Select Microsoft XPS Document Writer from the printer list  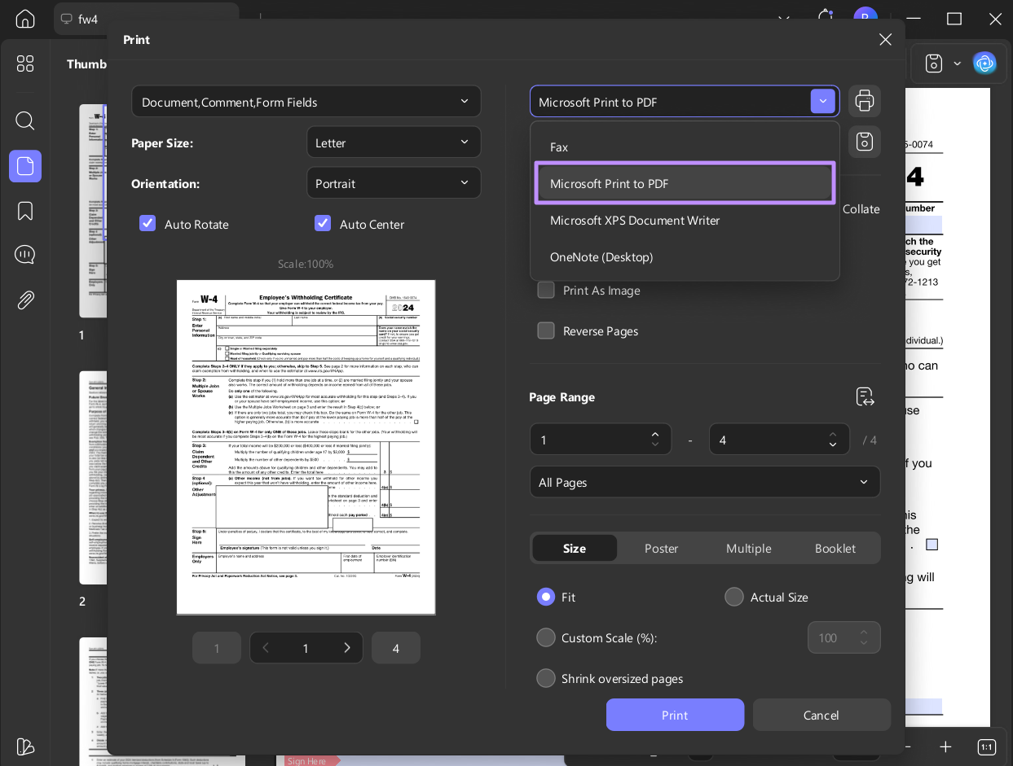click(635, 220)
